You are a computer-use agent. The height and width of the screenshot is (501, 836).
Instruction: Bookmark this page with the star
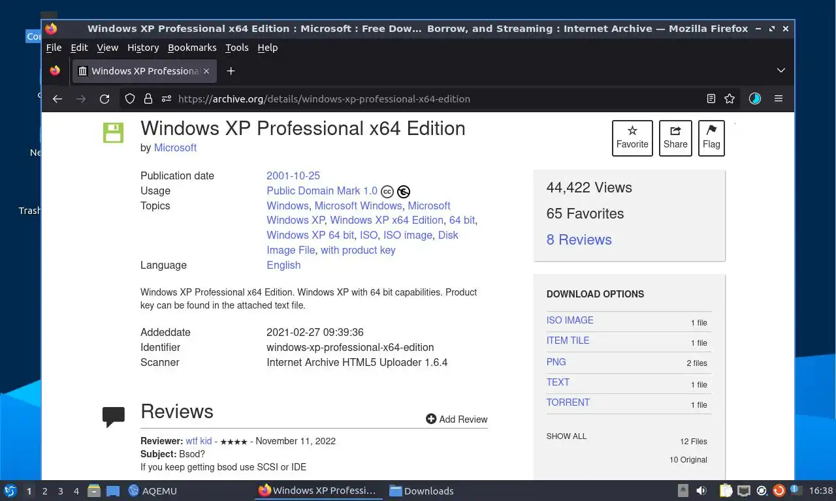(x=730, y=99)
